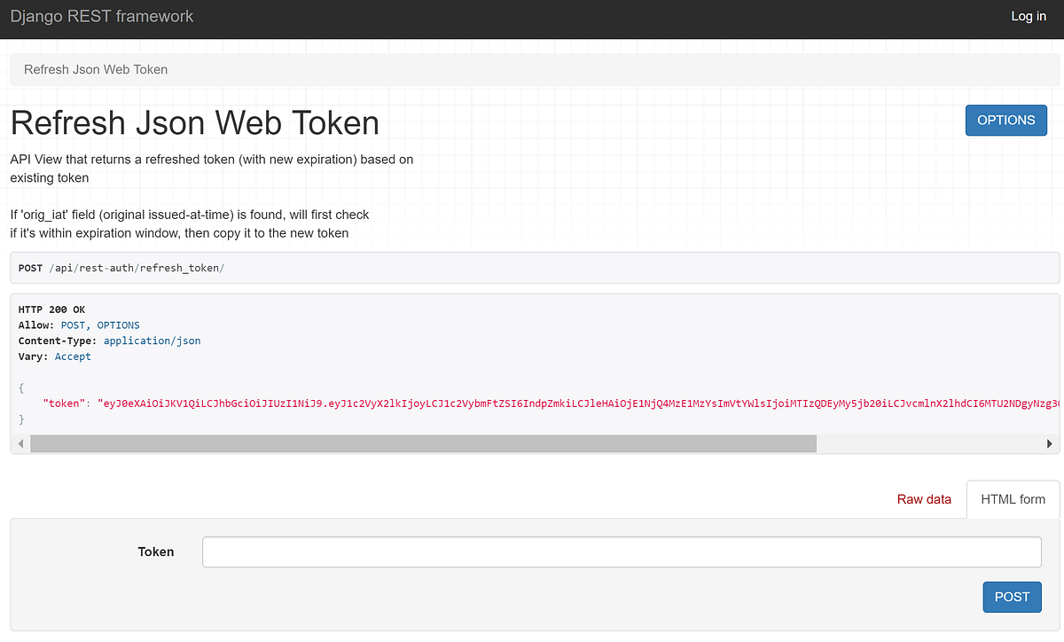This screenshot has width=1064, height=642.
Task: Click the Django REST framework brand link
Action: click(x=101, y=16)
